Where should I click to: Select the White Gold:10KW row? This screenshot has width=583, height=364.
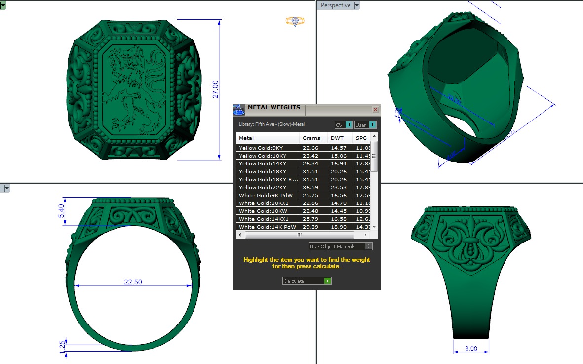pos(268,211)
